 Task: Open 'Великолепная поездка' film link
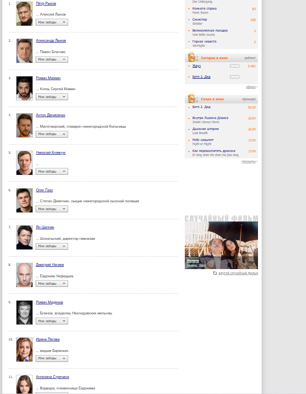[x=210, y=30]
